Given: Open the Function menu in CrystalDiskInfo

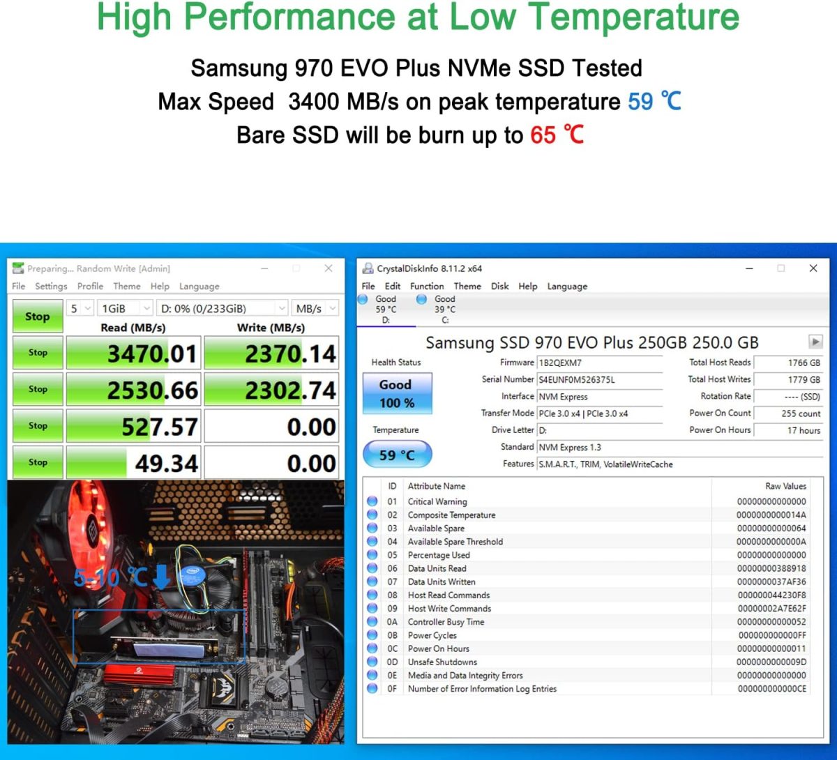Looking at the screenshot, I should click(x=427, y=286).
